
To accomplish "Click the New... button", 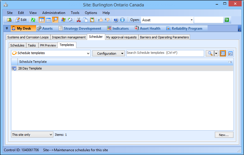I will click(224, 135).
